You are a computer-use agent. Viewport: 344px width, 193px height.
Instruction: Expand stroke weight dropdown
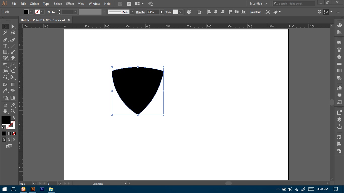[x=75, y=12]
